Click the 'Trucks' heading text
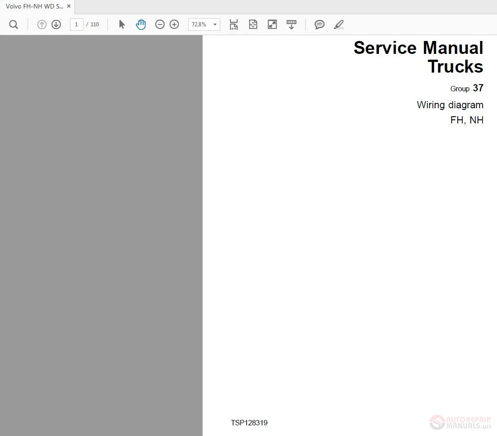This screenshot has width=497, height=436. pos(456,66)
